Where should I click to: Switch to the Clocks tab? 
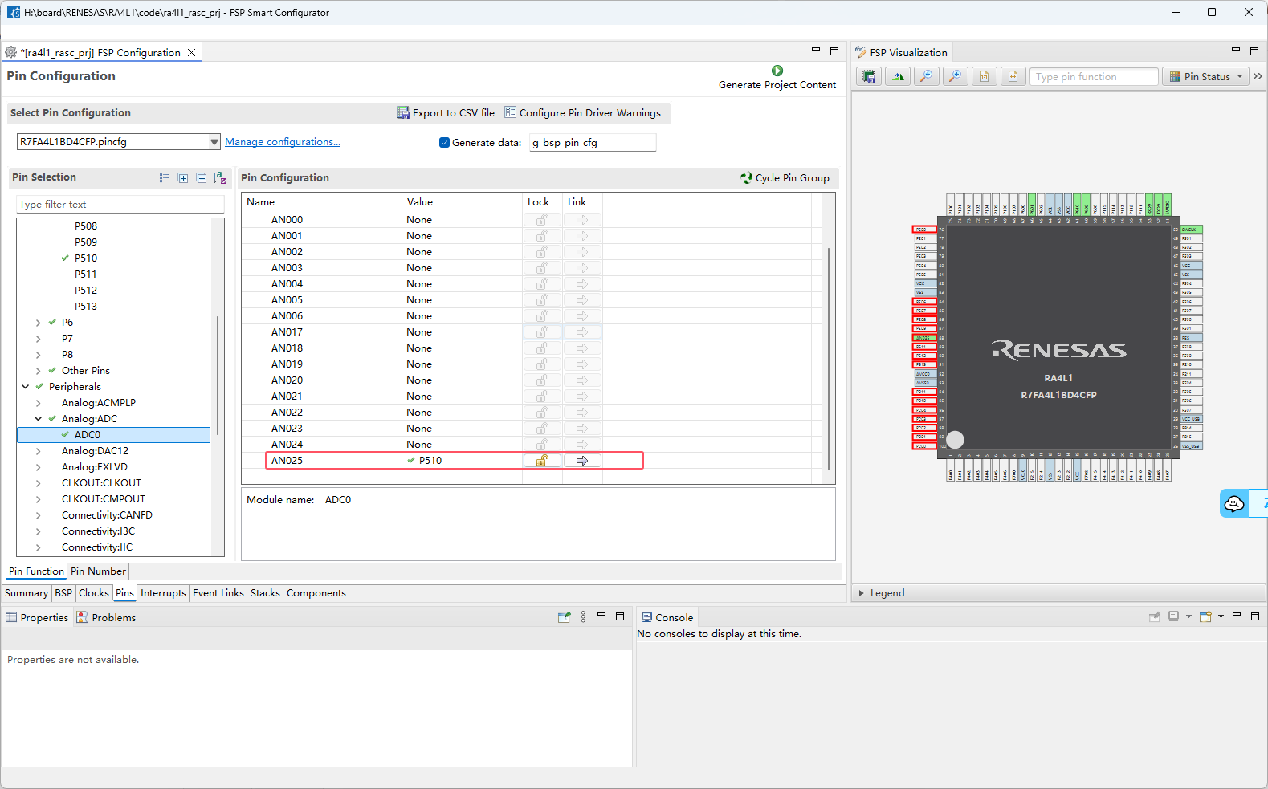click(x=94, y=593)
